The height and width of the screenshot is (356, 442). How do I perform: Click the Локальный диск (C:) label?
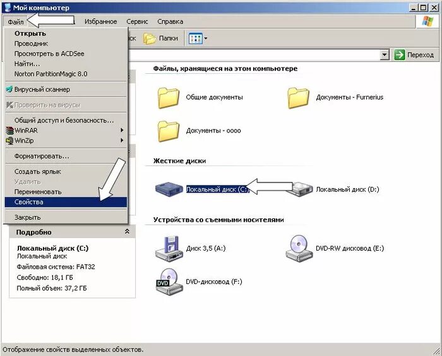(218, 189)
